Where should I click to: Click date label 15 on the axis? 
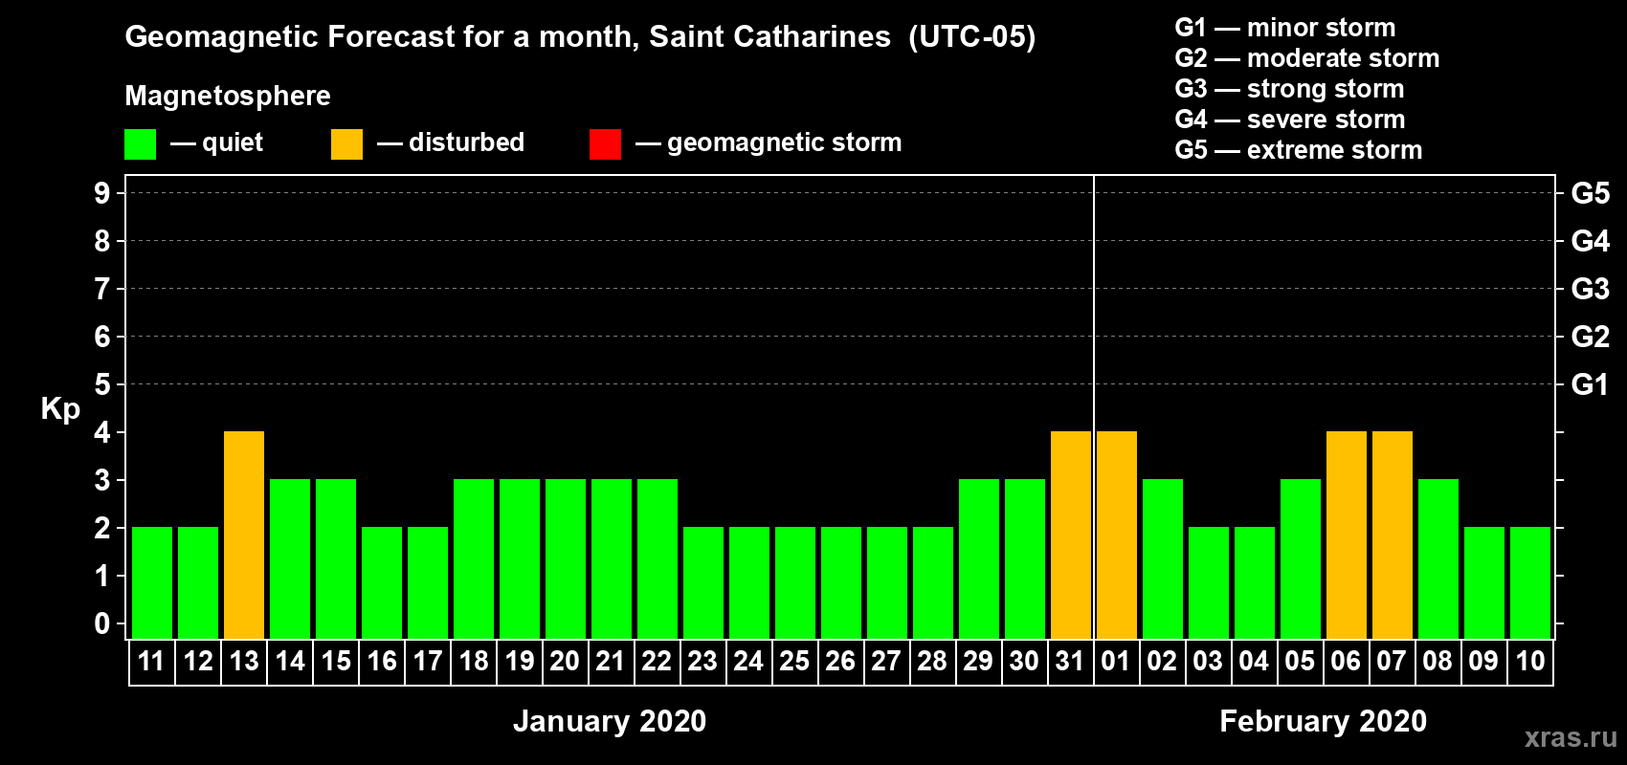336,662
